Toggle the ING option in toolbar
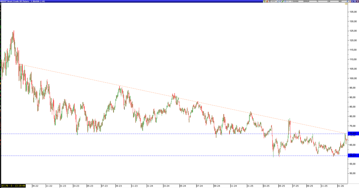This screenshot has height=188, width=359. coord(340,1)
